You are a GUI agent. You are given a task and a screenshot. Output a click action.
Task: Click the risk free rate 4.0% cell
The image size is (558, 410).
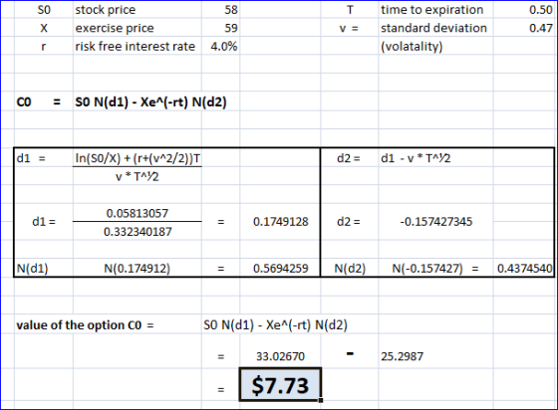(x=224, y=46)
